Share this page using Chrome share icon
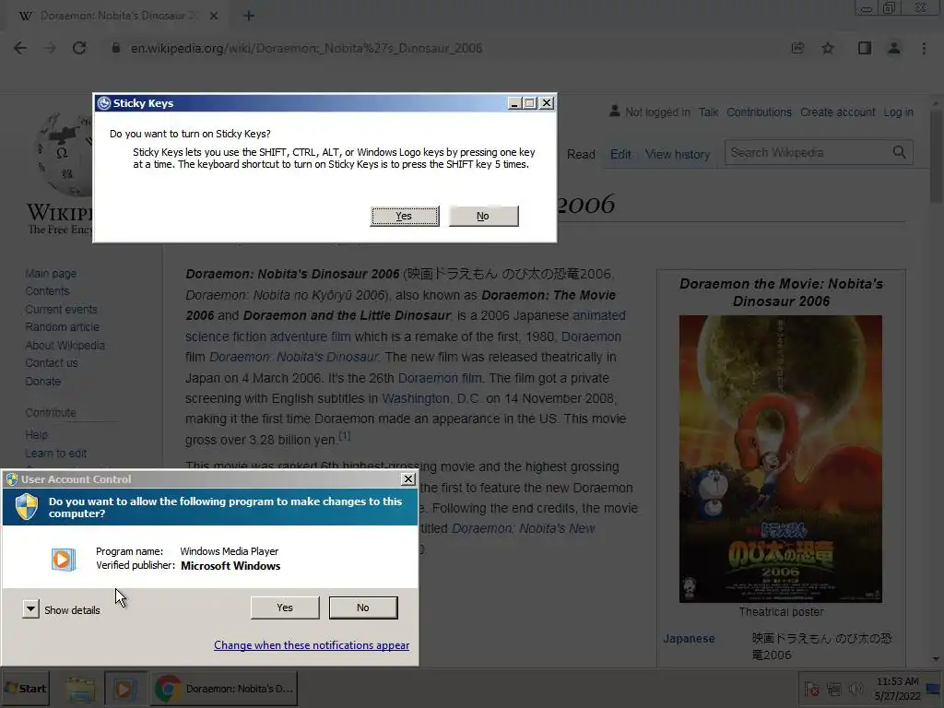944x708 pixels. pos(797,48)
